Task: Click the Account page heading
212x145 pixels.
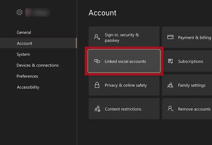Action: (x=102, y=13)
